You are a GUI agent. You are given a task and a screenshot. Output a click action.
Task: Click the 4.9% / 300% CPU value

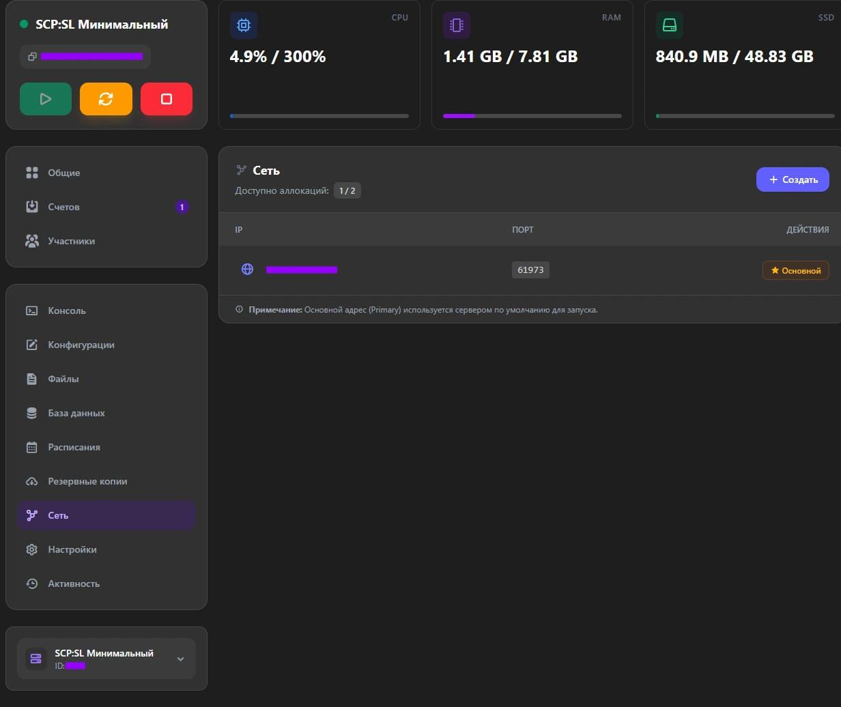tap(278, 57)
